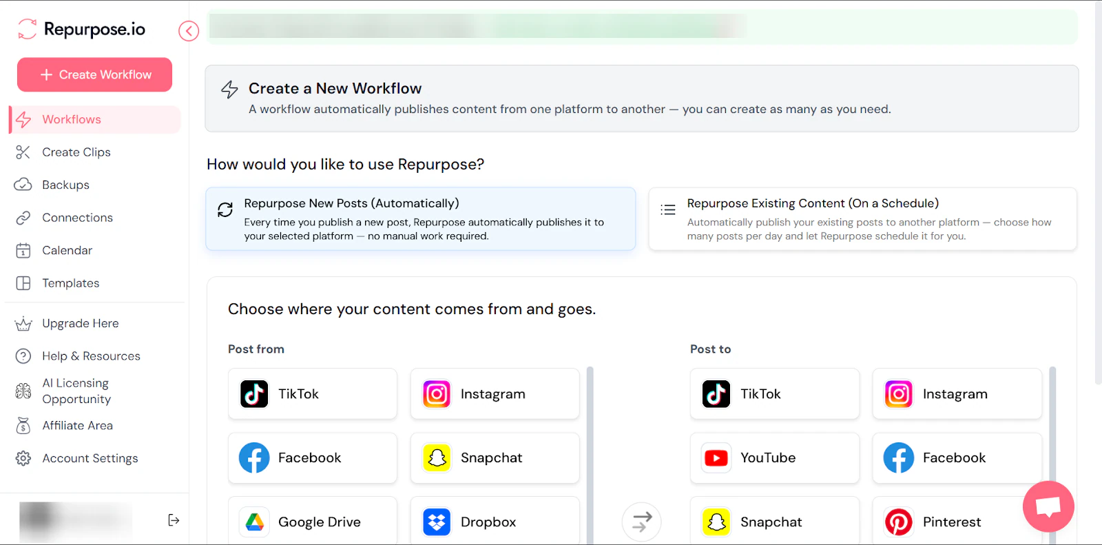Open Affiliate Area
1102x545 pixels.
(77, 426)
